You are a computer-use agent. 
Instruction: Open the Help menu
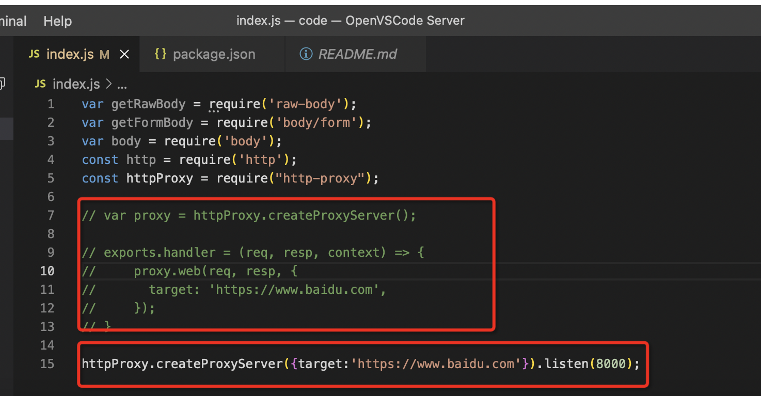pyautogui.click(x=57, y=21)
